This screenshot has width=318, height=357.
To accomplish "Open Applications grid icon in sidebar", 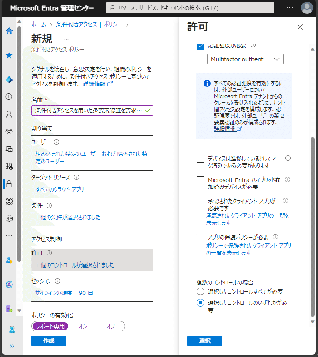I will point(9,166).
